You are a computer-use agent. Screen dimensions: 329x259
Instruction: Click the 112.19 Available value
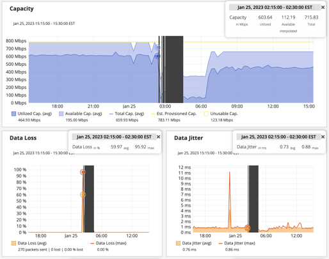[x=288, y=17]
